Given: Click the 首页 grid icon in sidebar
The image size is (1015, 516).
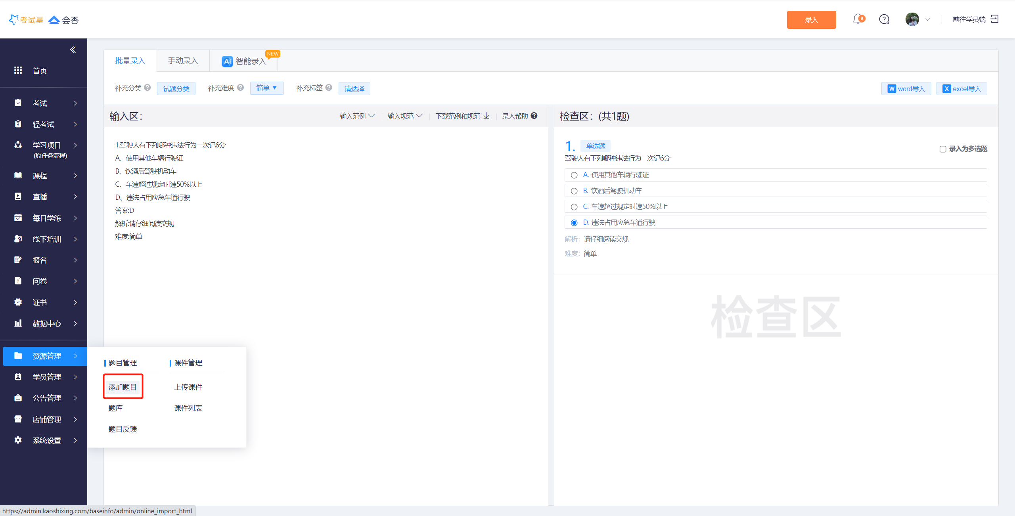Looking at the screenshot, I should coord(18,71).
